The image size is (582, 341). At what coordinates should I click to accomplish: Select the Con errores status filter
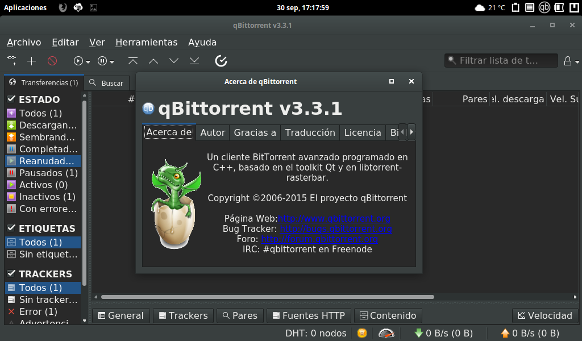click(42, 209)
